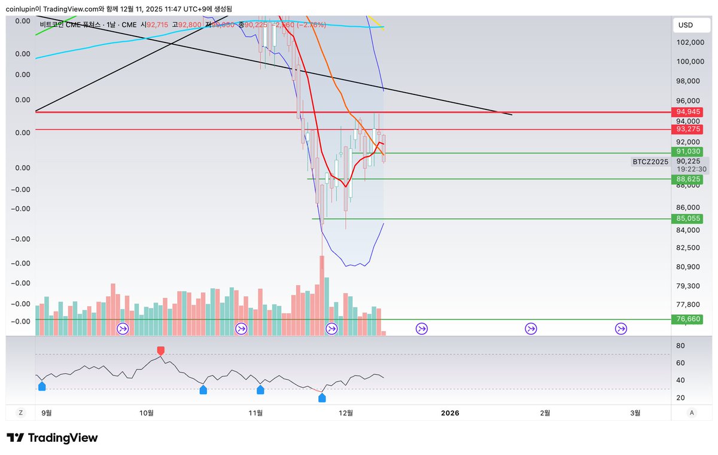The image size is (718, 455).
Task: Select the green 91,030 price label
Action: click(689, 152)
